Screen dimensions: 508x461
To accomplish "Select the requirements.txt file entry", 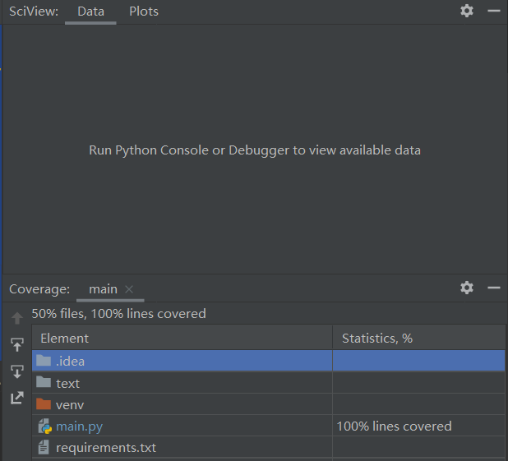I will click(105, 448).
